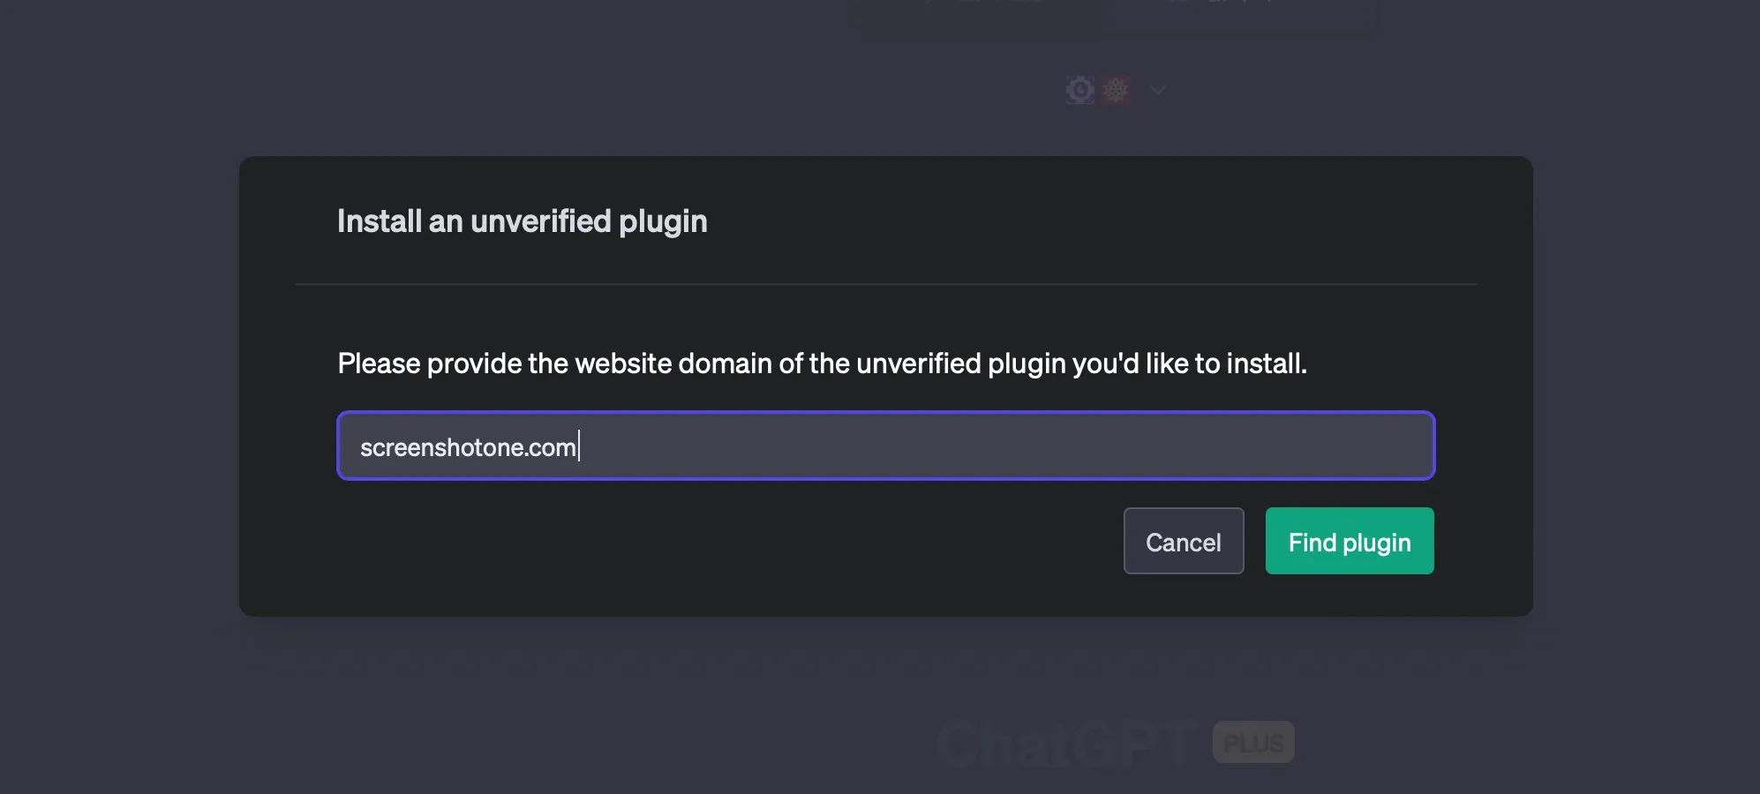Click the Install an unverified plugin heading

pyautogui.click(x=522, y=221)
